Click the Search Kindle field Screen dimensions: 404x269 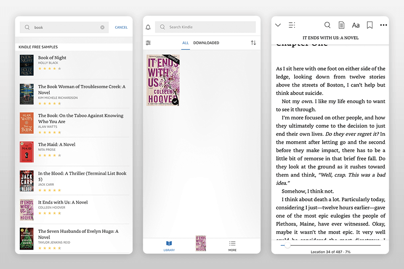click(x=205, y=27)
